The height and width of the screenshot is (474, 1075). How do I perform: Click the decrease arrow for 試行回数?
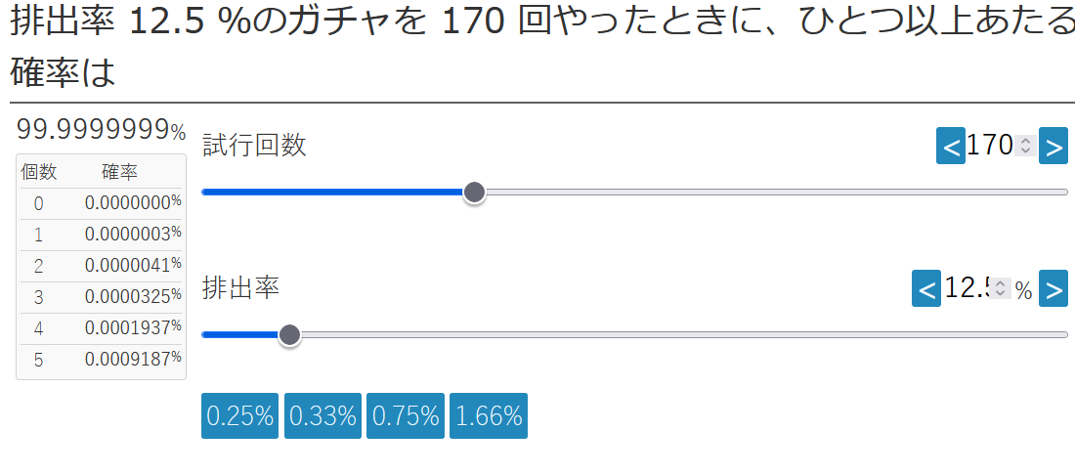pyautogui.click(x=950, y=147)
